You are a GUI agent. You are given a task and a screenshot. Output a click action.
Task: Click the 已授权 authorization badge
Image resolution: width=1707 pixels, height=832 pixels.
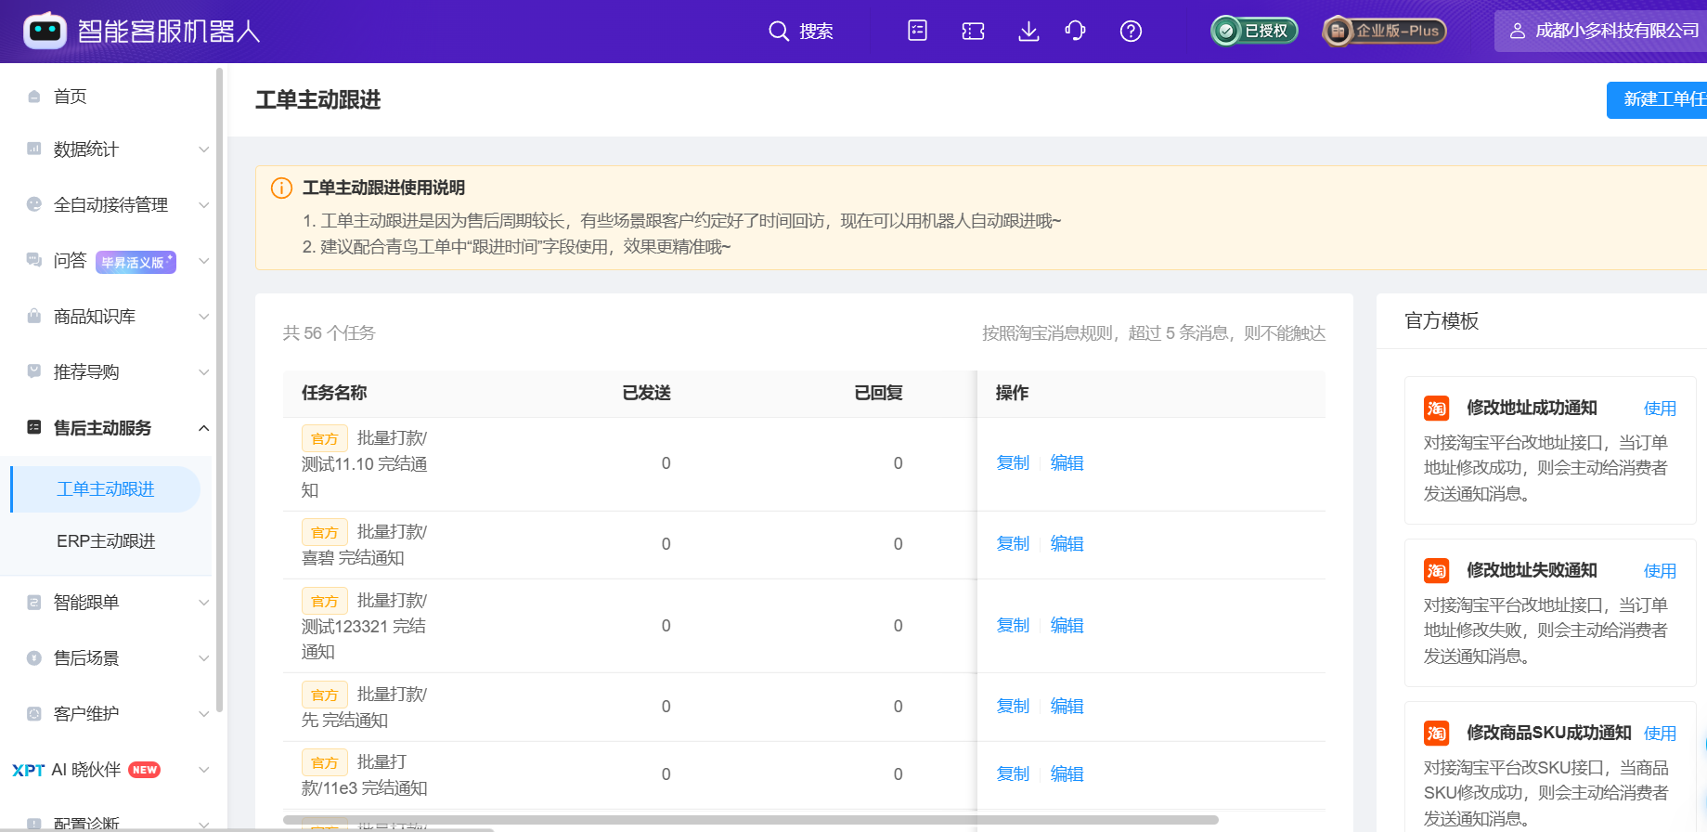1253,31
